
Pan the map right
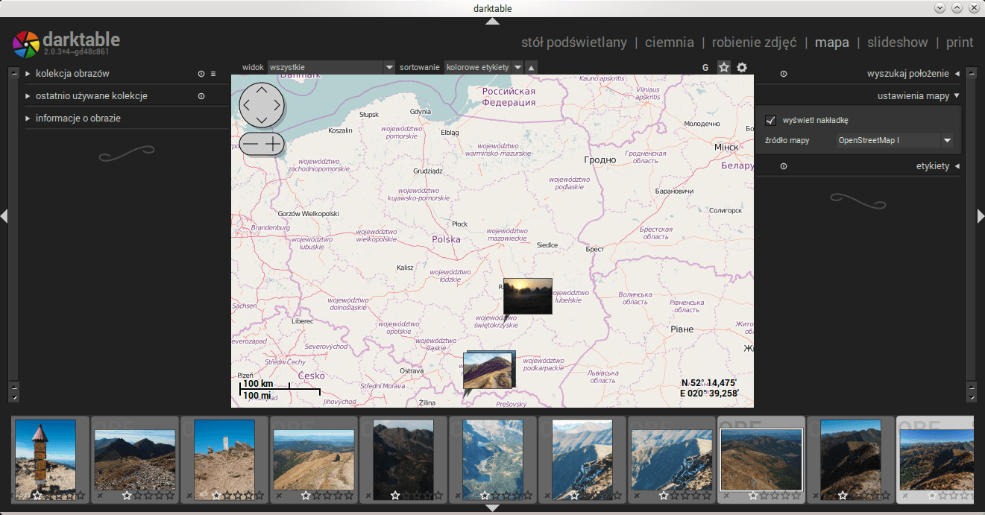pos(277,105)
